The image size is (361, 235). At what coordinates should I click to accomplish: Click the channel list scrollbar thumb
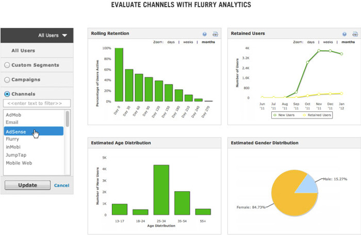click(x=67, y=119)
